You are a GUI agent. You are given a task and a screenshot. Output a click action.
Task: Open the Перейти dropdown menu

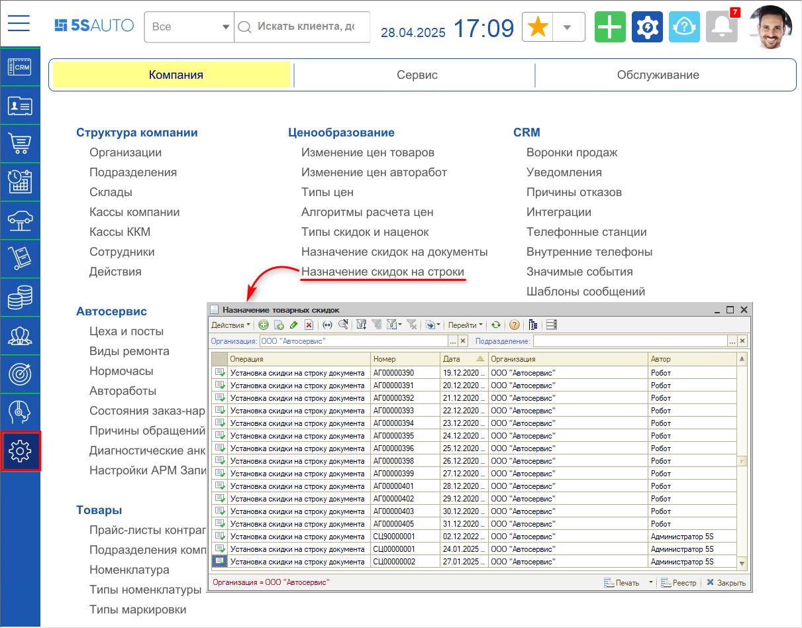pyautogui.click(x=465, y=325)
